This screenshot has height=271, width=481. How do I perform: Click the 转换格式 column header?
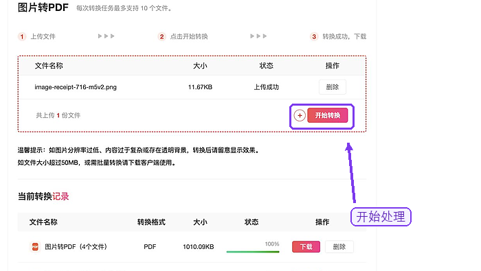151,222
